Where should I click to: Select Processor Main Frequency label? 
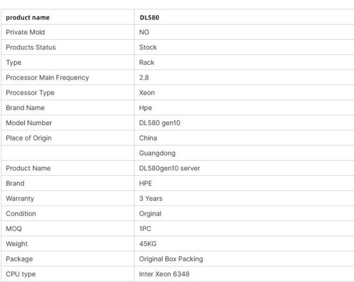tap(47, 78)
